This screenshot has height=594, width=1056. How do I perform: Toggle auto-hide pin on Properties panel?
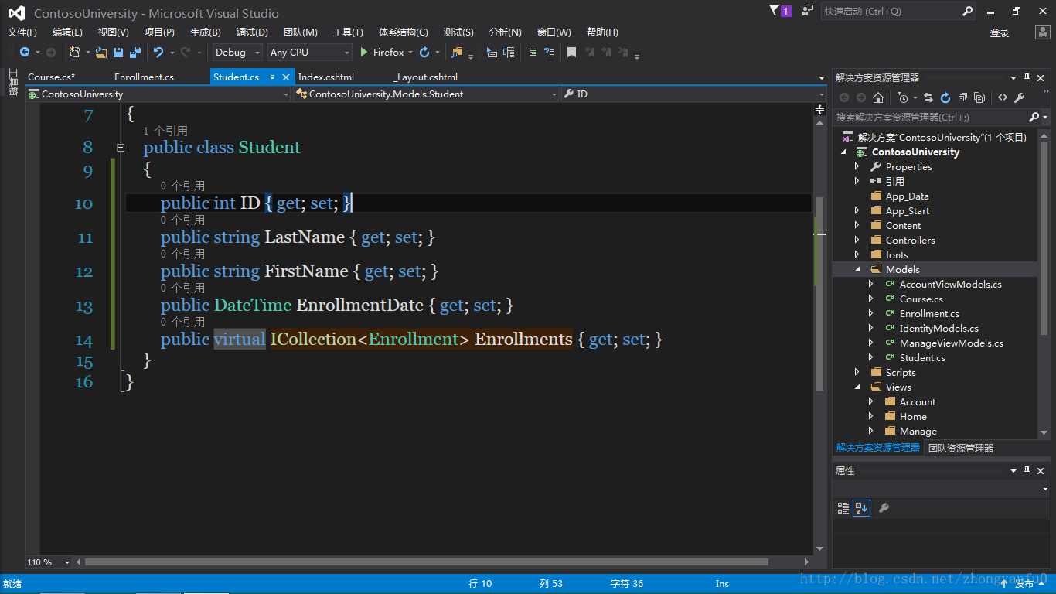pos(1027,470)
